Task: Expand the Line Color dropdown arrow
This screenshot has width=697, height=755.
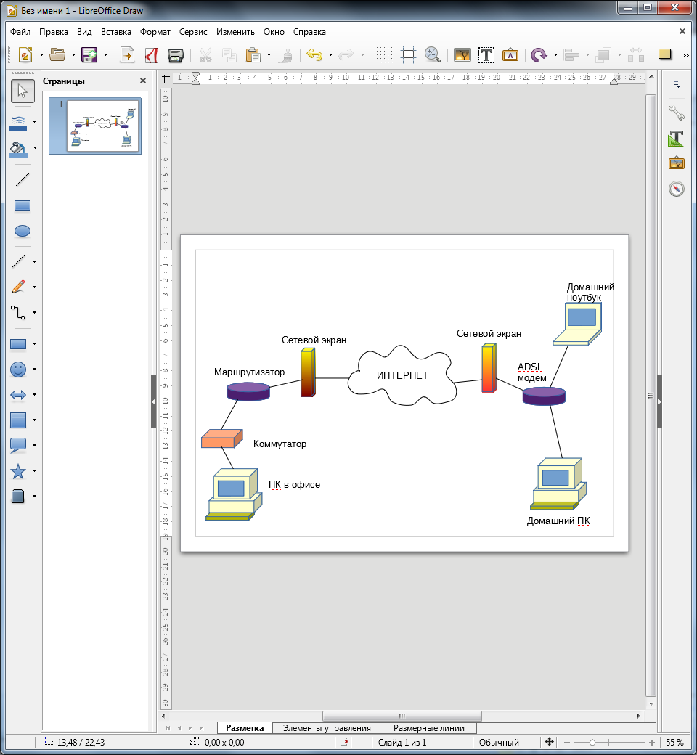Action: (35, 122)
